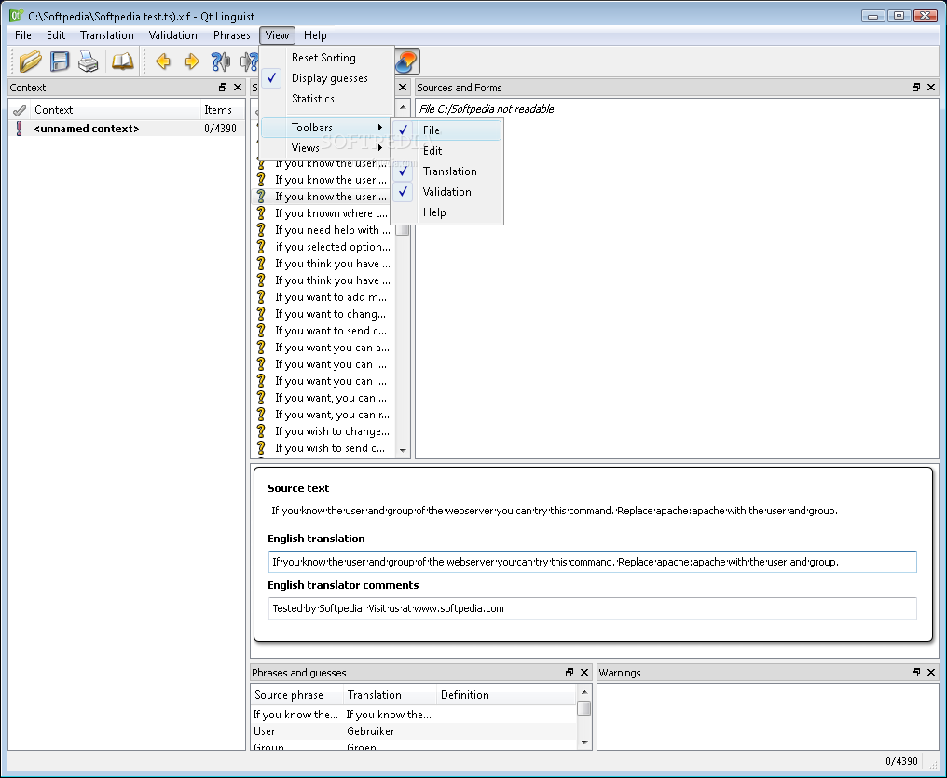Close the Context panel
The height and width of the screenshot is (778, 947).
(x=238, y=87)
